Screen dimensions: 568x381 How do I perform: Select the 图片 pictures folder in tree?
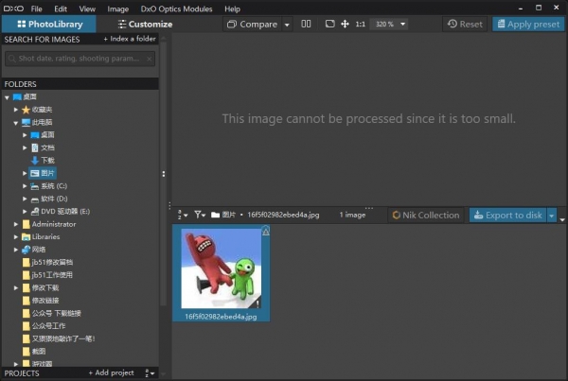(43, 173)
